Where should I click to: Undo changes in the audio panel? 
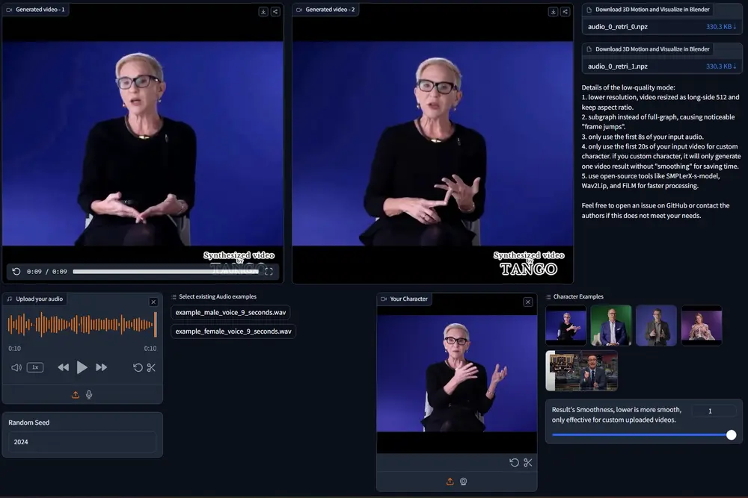click(138, 367)
